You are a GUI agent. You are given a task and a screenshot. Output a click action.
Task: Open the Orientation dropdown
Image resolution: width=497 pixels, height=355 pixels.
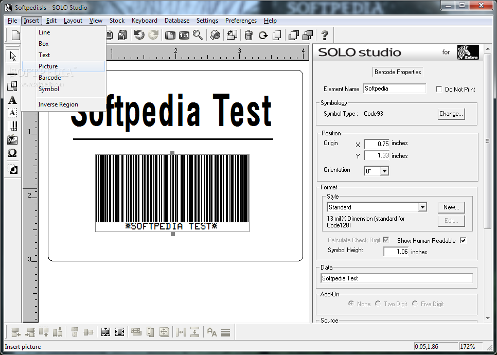tap(384, 171)
